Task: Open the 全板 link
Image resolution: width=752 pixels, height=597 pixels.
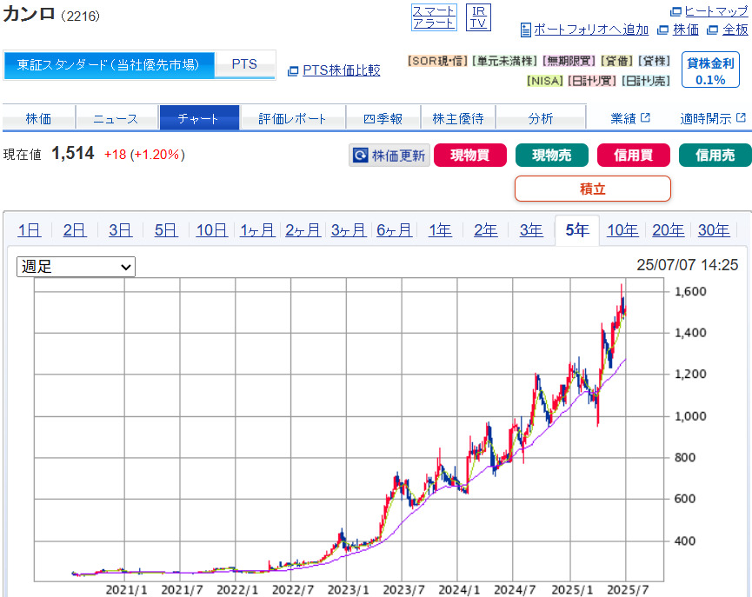Action: 735,30
